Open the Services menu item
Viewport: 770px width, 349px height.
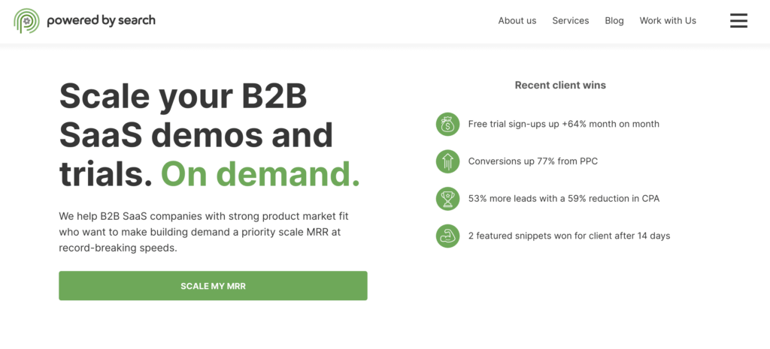[x=571, y=20]
